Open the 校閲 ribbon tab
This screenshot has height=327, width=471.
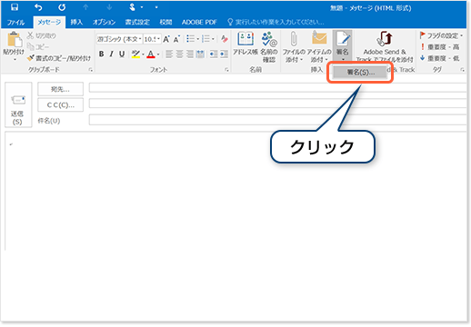point(165,22)
